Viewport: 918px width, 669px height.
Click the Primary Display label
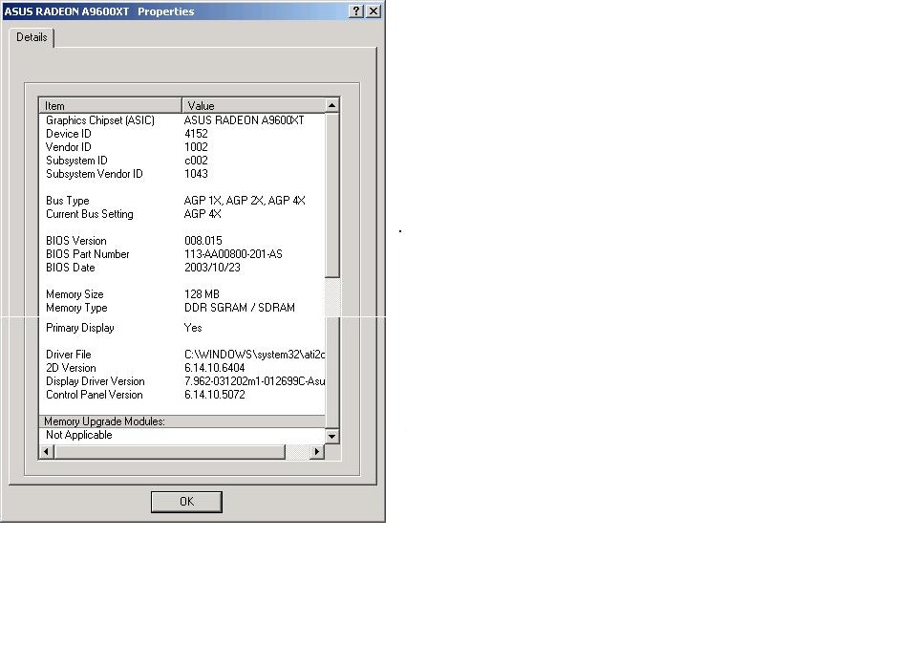point(80,328)
